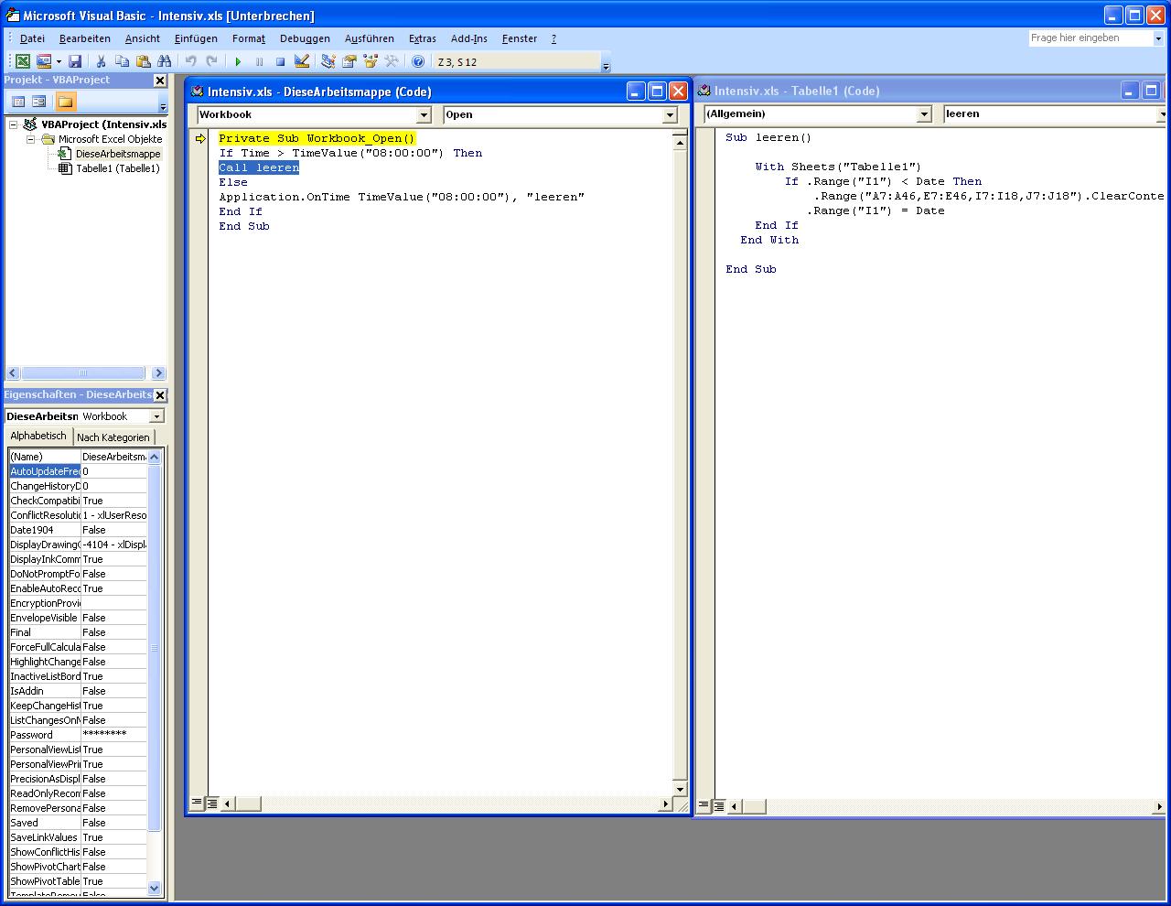The height and width of the screenshot is (906, 1171).
Task: Open the Workbook object dropdown
Action: pyautogui.click(x=424, y=115)
